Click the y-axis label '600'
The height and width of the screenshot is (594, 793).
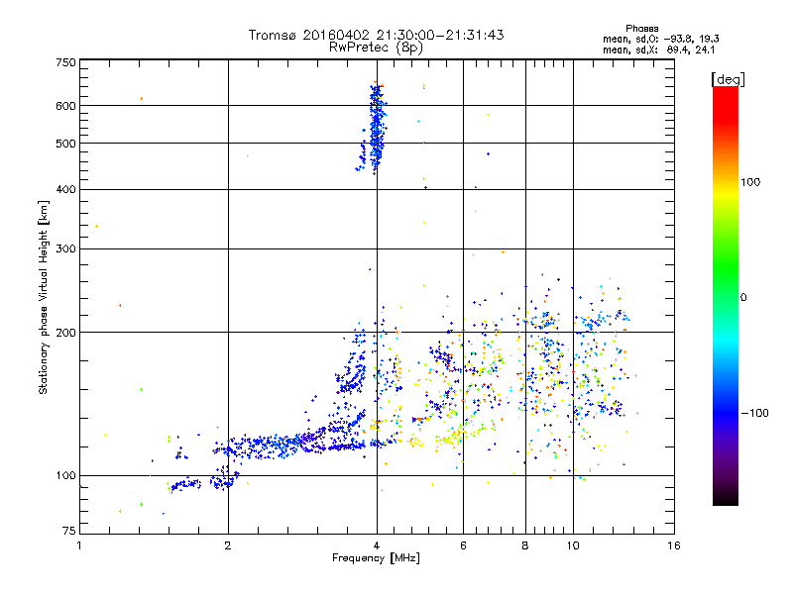click(65, 106)
